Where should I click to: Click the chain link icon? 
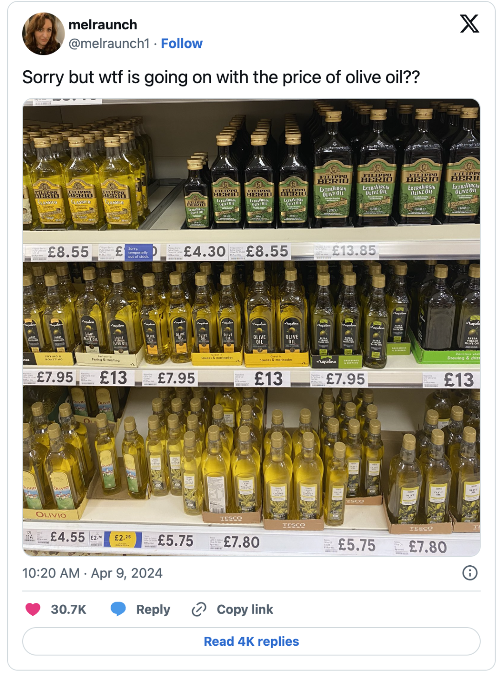(x=199, y=609)
